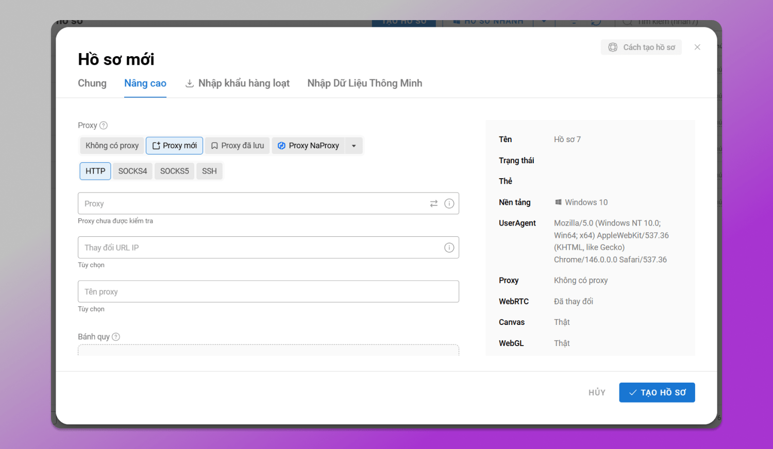Click the HỦY button to cancel

point(596,392)
